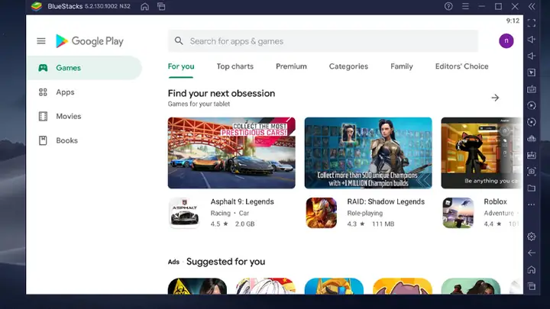Screen dimensions: 550x309
Task: Click the Games controller icon
Action: click(x=43, y=68)
